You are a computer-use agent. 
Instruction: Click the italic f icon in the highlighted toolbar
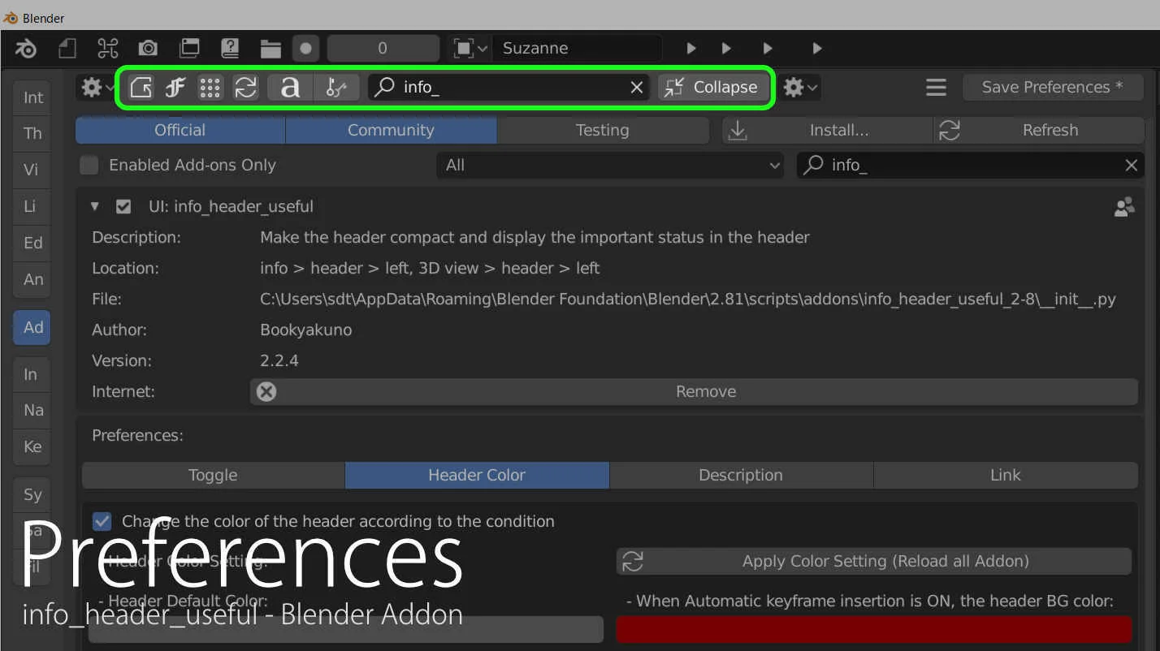(x=175, y=87)
